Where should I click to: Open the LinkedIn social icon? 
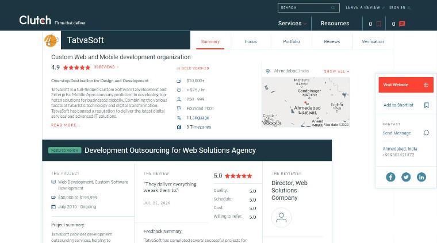point(421,177)
